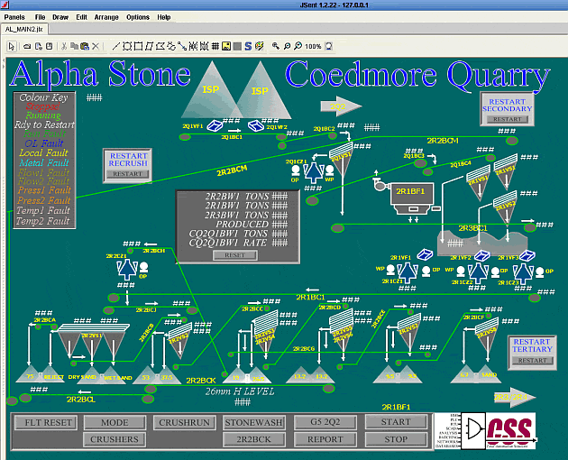Click the left ISP stockpile triangle

(212, 89)
